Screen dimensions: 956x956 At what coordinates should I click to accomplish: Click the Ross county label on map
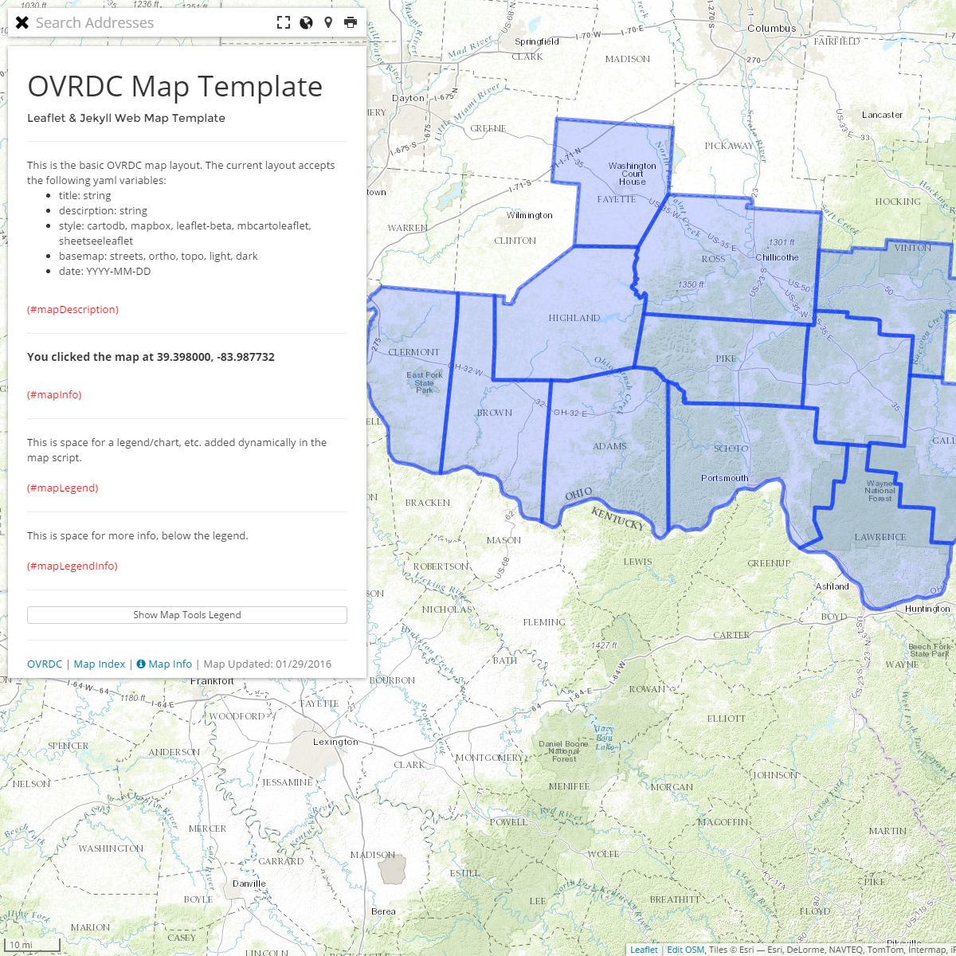(x=713, y=259)
